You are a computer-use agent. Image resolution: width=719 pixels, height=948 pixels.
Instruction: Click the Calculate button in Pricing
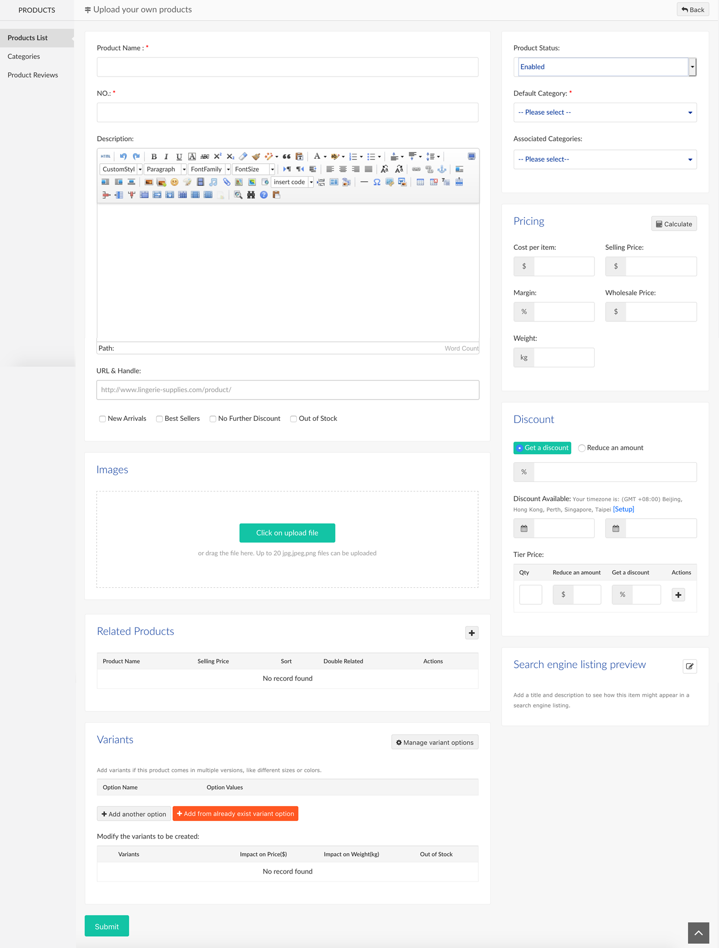click(674, 224)
